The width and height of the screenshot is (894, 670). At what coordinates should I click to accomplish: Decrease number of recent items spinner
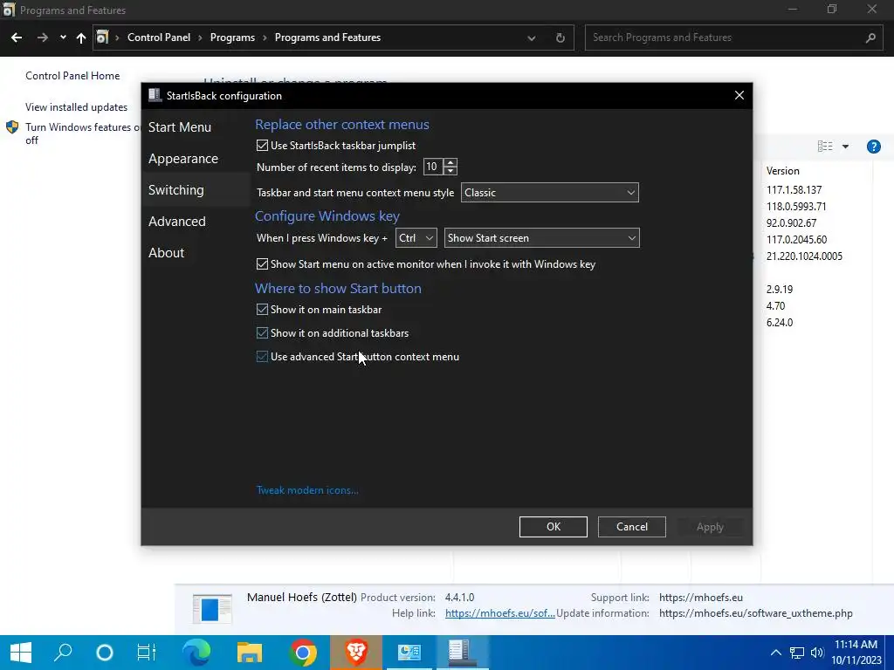coord(450,171)
